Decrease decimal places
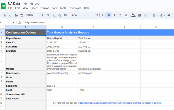174x110 pixels. [54, 15]
